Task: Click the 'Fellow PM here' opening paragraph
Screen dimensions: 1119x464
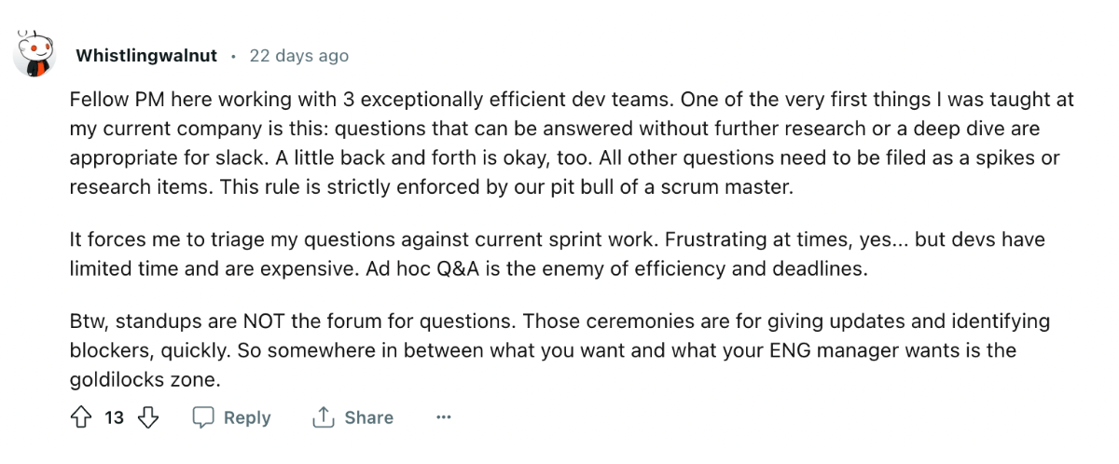Action: pyautogui.click(x=559, y=143)
